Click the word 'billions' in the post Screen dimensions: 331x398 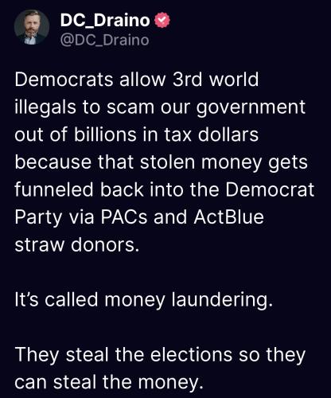click(105, 135)
